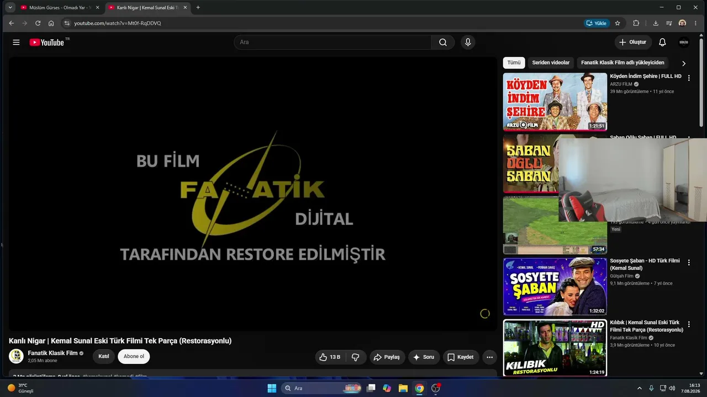Open the OBS Studio taskbar icon
This screenshot has width=707, height=397.
436,388
